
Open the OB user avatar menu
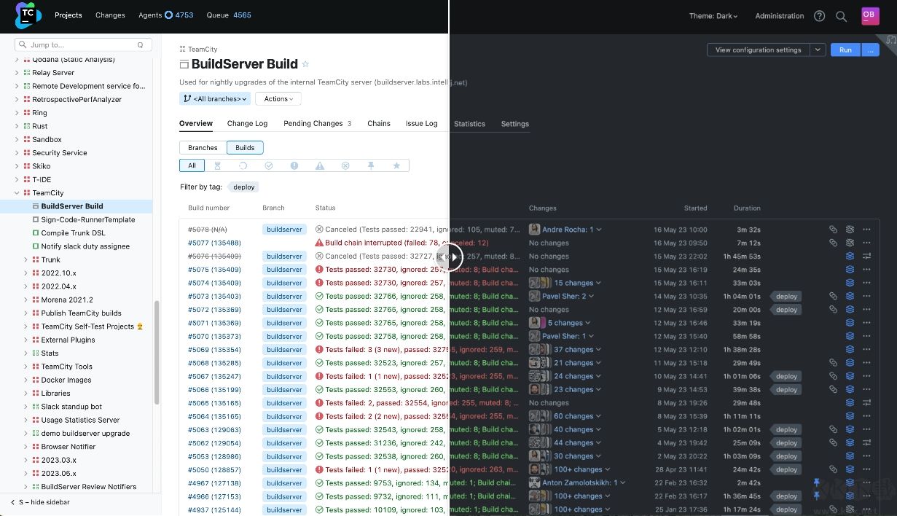[x=869, y=15]
